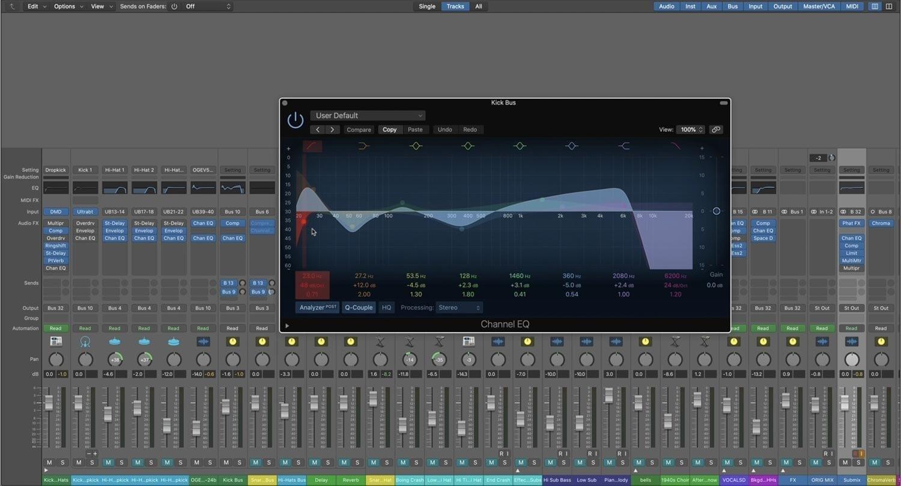This screenshot has width=901, height=486.
Task: Go to previous preset arrow in Channel EQ
Action: tap(318, 130)
